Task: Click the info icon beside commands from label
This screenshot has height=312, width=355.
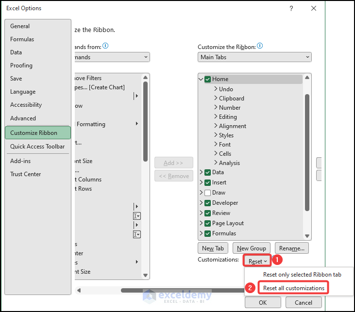Action: [105, 46]
